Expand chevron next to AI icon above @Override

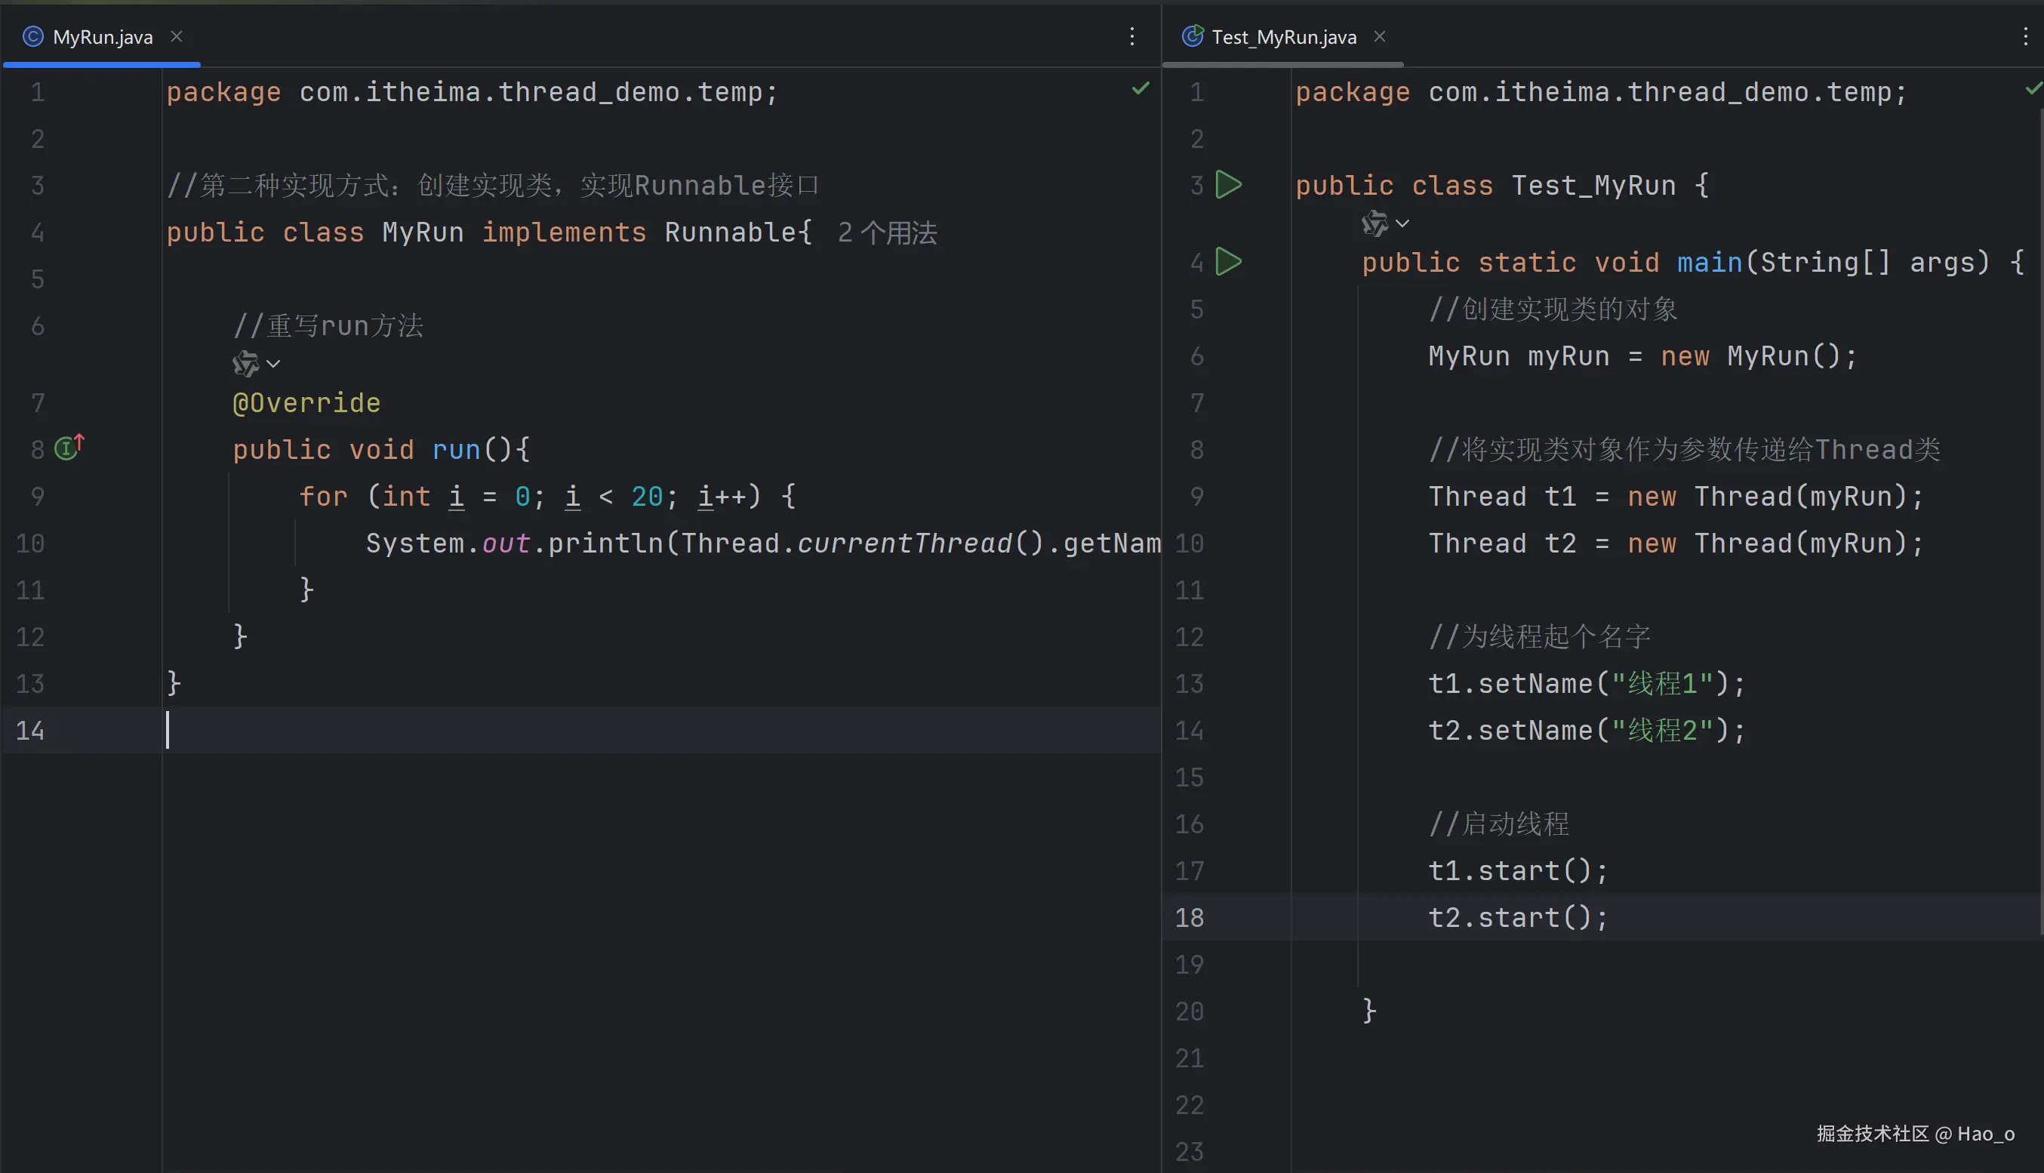click(274, 364)
